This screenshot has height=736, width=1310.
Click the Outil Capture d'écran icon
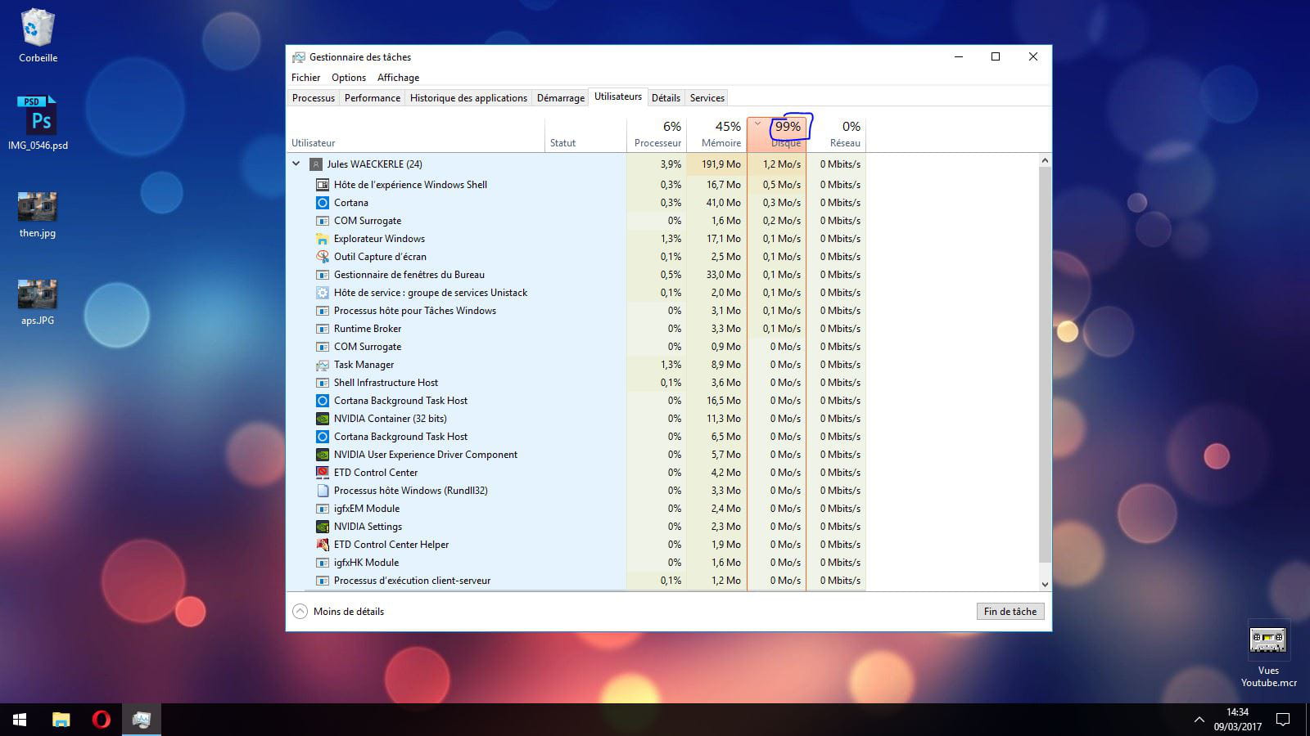[x=323, y=257]
